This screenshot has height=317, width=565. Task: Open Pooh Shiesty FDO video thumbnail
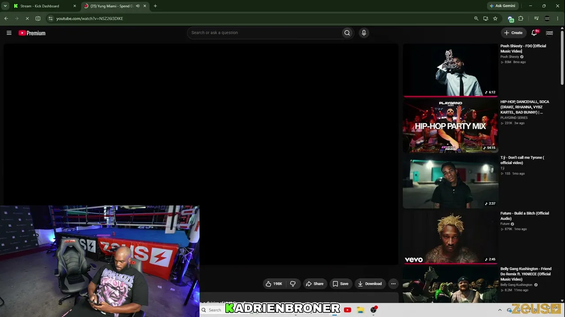[450, 70]
